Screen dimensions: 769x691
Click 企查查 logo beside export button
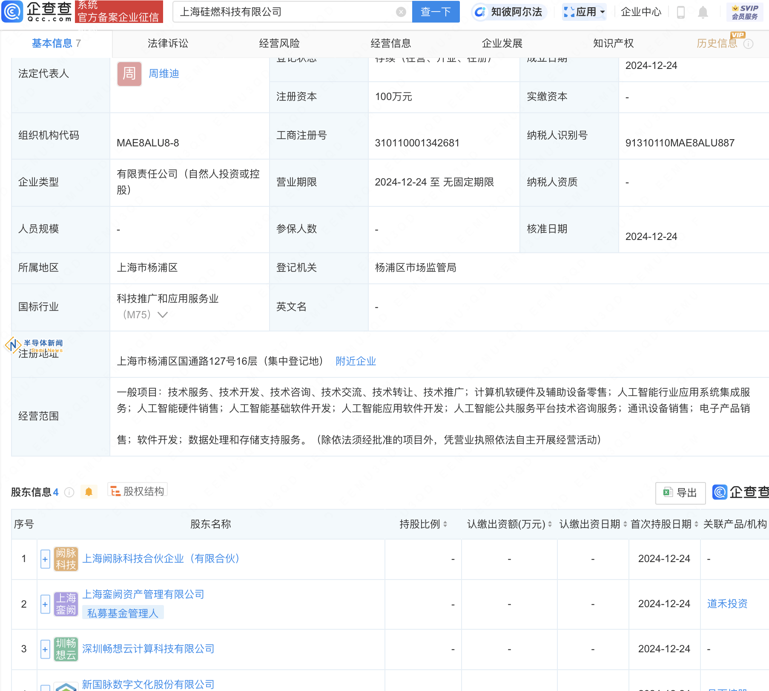click(741, 492)
